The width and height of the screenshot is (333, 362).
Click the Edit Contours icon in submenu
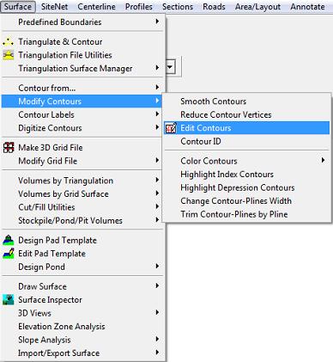(171, 128)
